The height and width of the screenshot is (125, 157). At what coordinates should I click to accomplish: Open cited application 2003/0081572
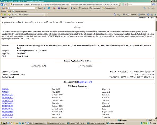coord(7,98)
